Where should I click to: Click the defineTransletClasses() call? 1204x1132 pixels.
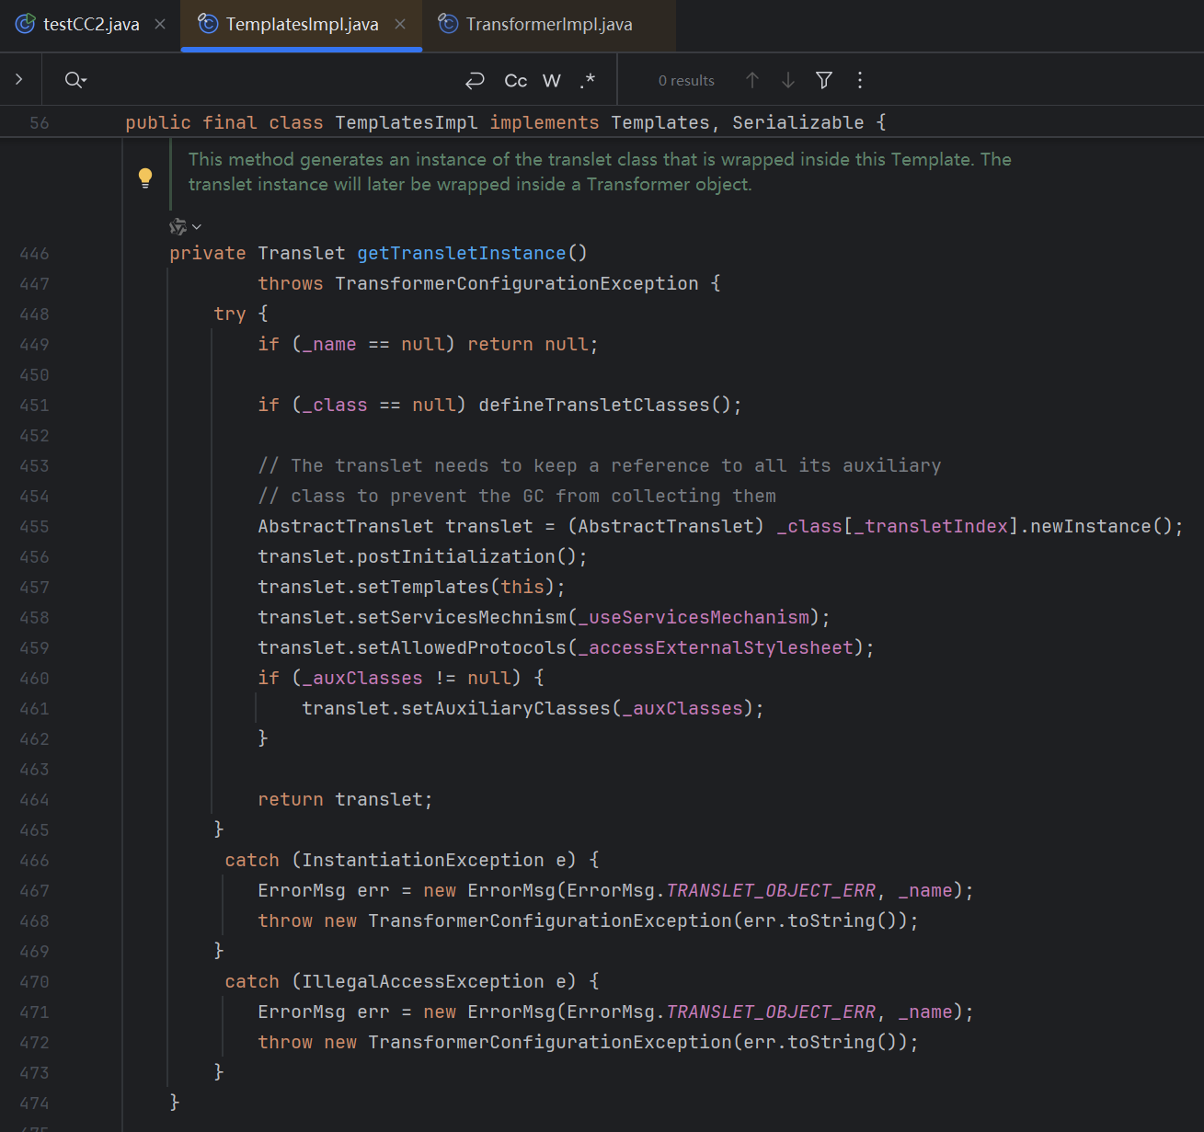coord(603,405)
